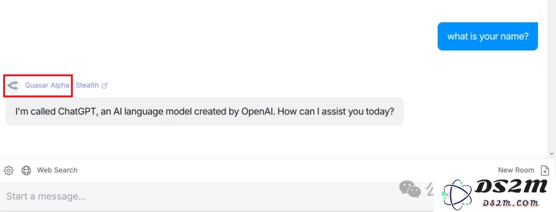Select the ChatGPT response message bubble
Image resolution: width=556 pixels, height=212 pixels.
[x=204, y=112]
